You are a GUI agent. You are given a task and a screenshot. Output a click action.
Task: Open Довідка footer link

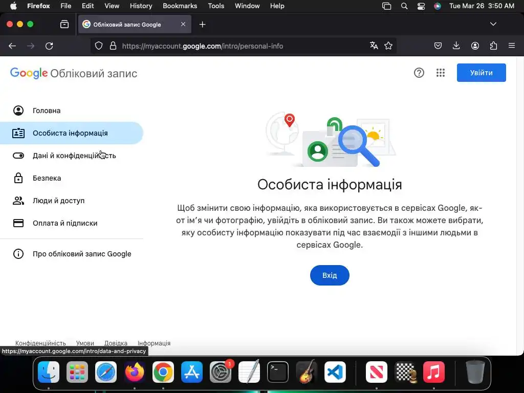pyautogui.click(x=116, y=343)
